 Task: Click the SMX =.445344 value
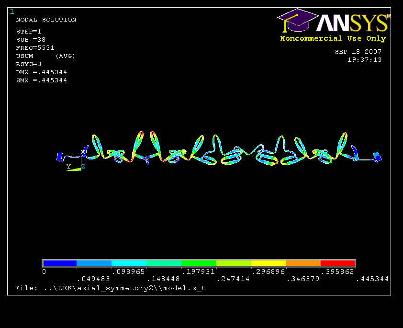pos(41,80)
